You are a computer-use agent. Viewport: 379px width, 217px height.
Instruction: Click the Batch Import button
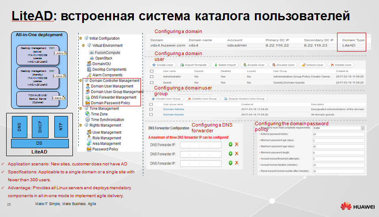point(225,65)
